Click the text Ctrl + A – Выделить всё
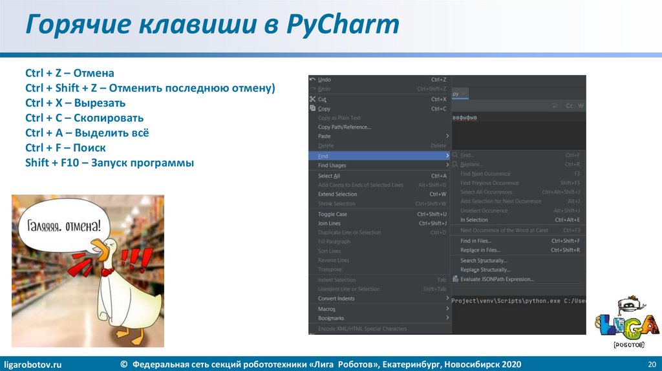This screenshot has height=371, width=662. [87, 133]
